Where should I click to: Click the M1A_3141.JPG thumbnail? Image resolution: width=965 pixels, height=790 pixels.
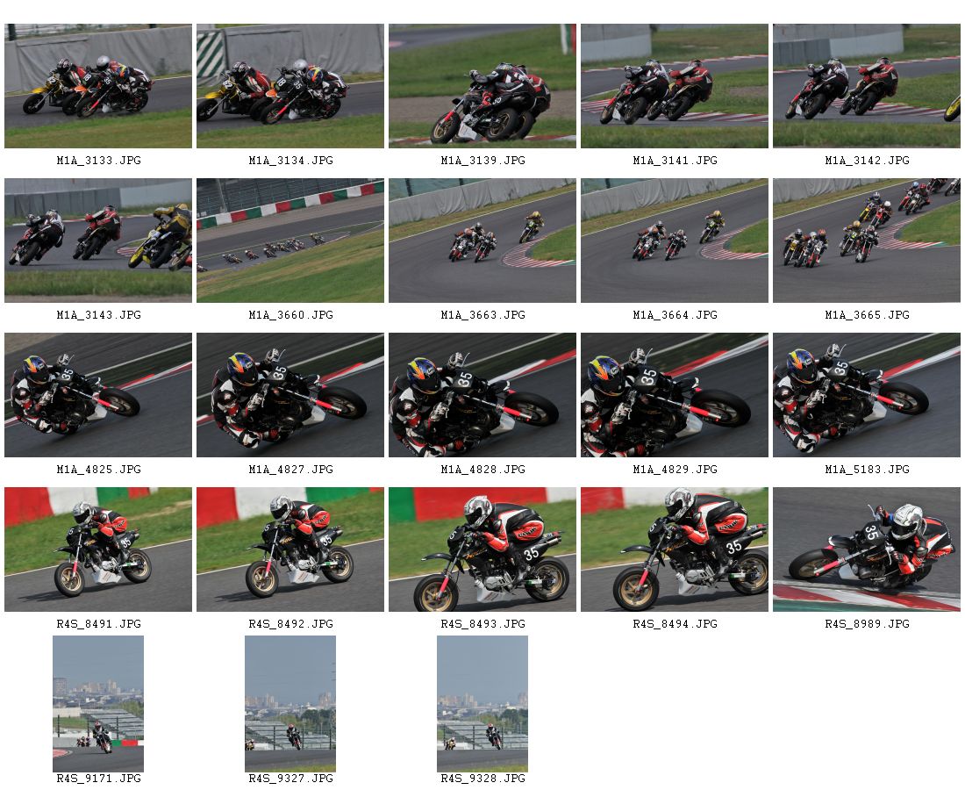tap(674, 86)
